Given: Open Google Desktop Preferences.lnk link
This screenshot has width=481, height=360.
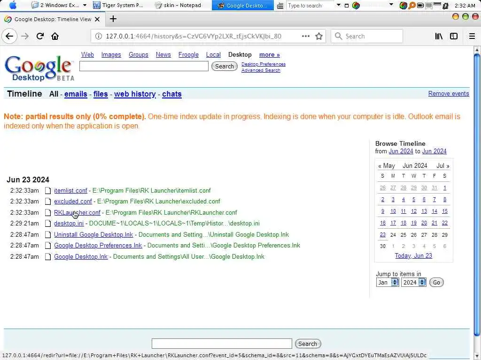Looking at the screenshot, I should [x=98, y=246].
